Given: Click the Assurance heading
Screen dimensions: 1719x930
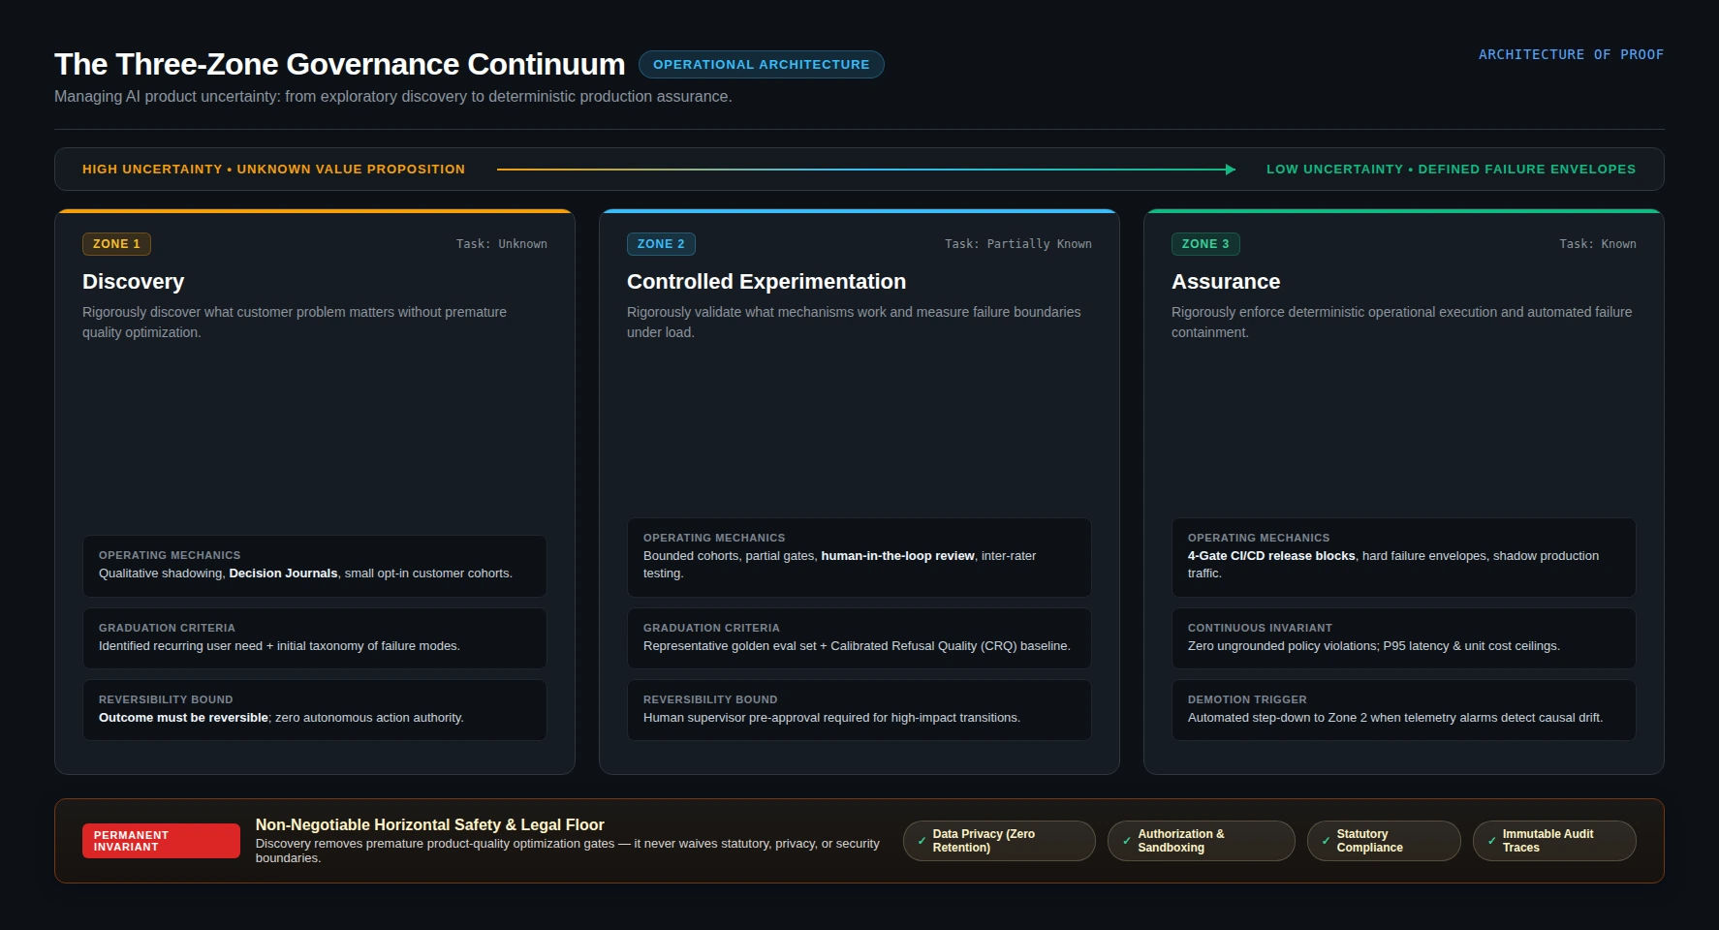Looking at the screenshot, I should point(1226,282).
